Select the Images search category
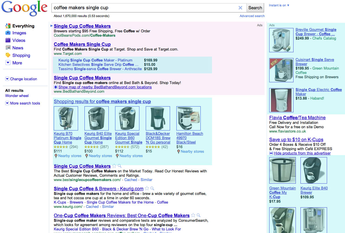 [19, 33]
